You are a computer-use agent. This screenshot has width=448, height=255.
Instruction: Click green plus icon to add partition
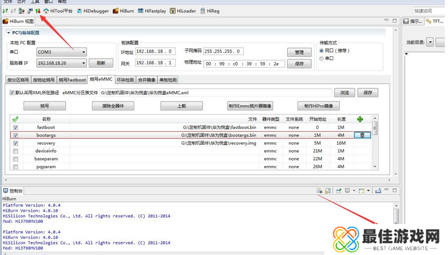(361, 118)
